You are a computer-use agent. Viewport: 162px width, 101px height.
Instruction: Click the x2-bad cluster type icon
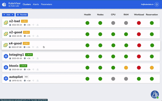[x=6, y=23]
